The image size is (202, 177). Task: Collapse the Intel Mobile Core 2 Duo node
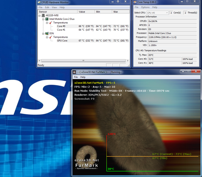point(43,19)
